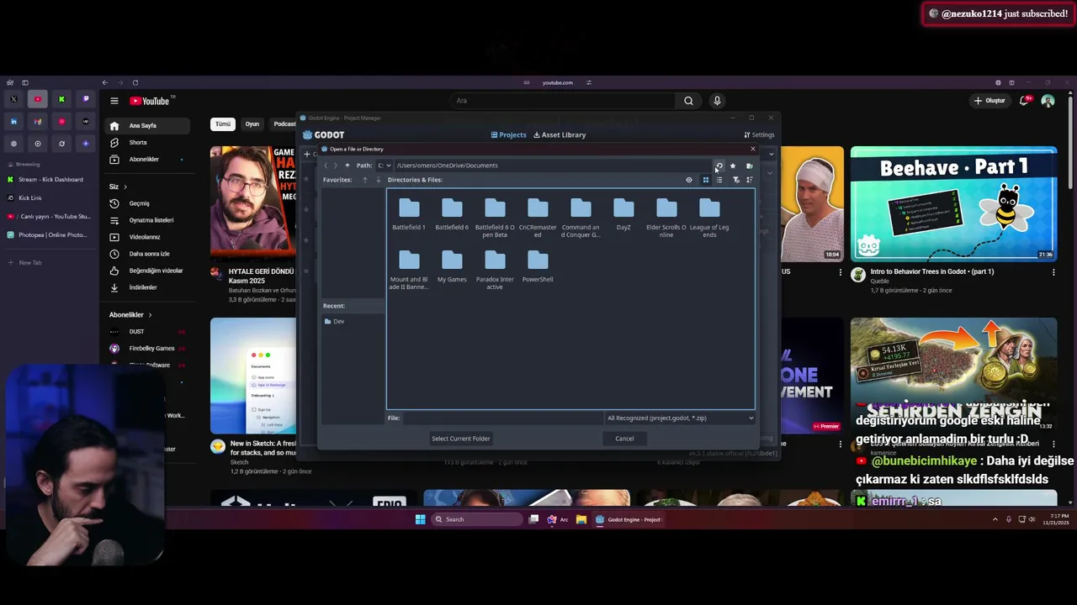This screenshot has height=605, width=1077.
Task: Open File Explorer from taskbar
Action: click(x=581, y=519)
